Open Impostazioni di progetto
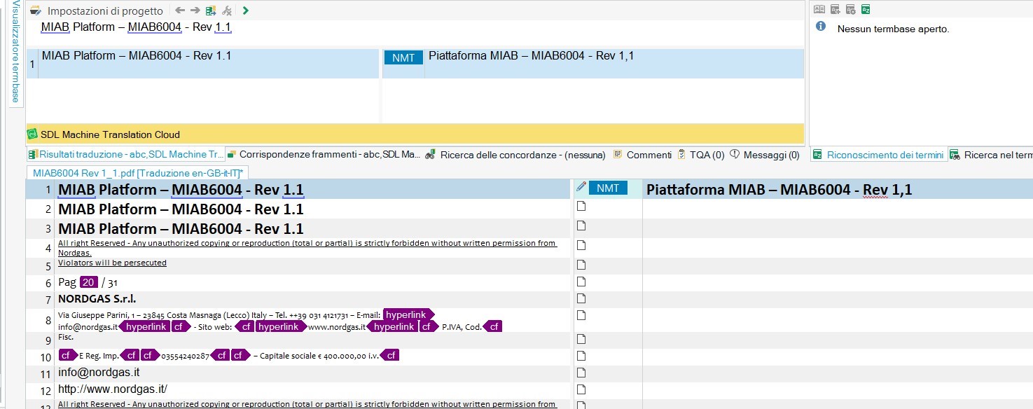 click(x=105, y=11)
